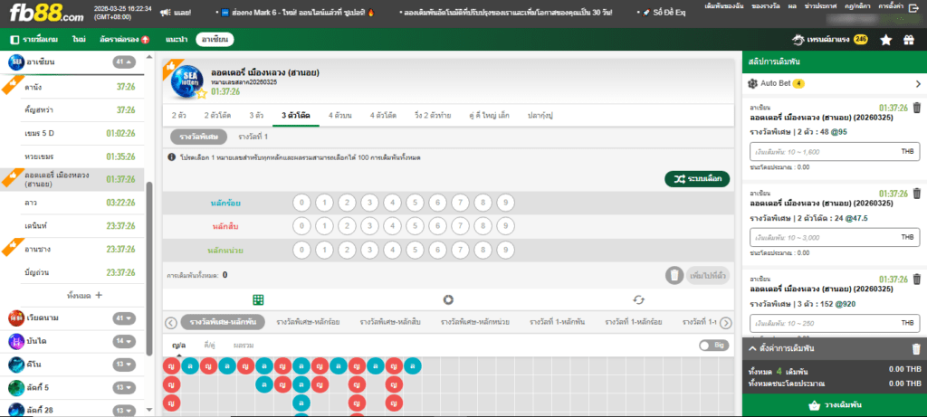The width and height of the screenshot is (927, 417).
Task: Switch to ปลากุ้งปู tab
Action: coord(540,116)
